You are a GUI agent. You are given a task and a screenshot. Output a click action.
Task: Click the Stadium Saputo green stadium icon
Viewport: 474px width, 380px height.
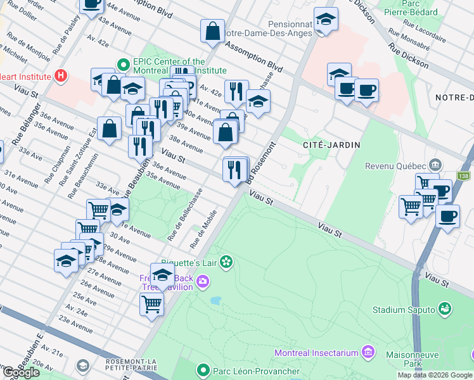point(445,308)
